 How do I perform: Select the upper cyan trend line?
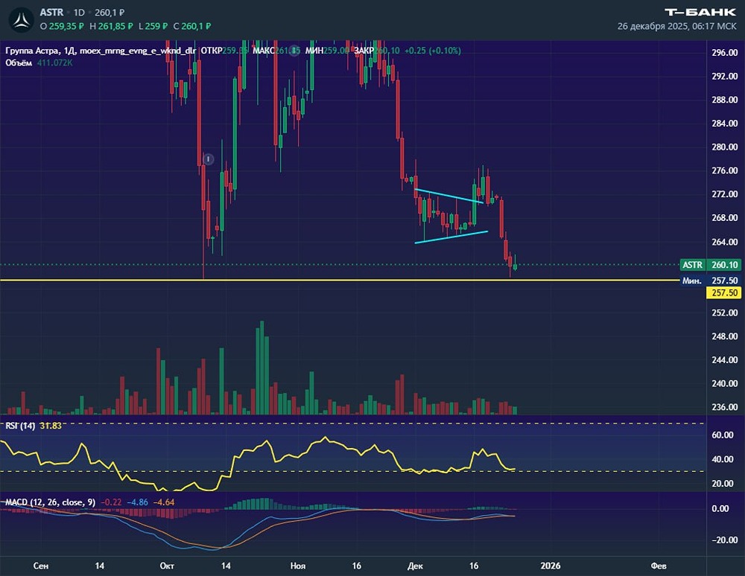[x=449, y=196]
